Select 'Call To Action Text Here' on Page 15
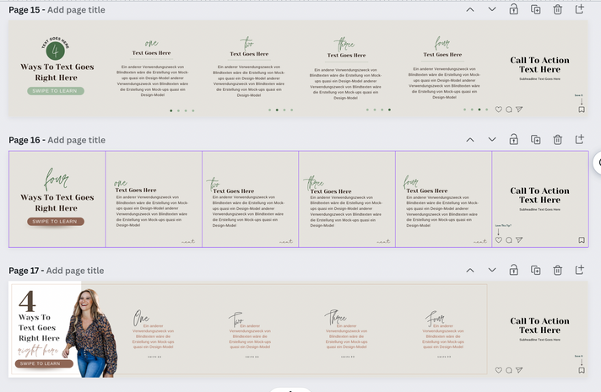This screenshot has width=601, height=392. pos(539,65)
